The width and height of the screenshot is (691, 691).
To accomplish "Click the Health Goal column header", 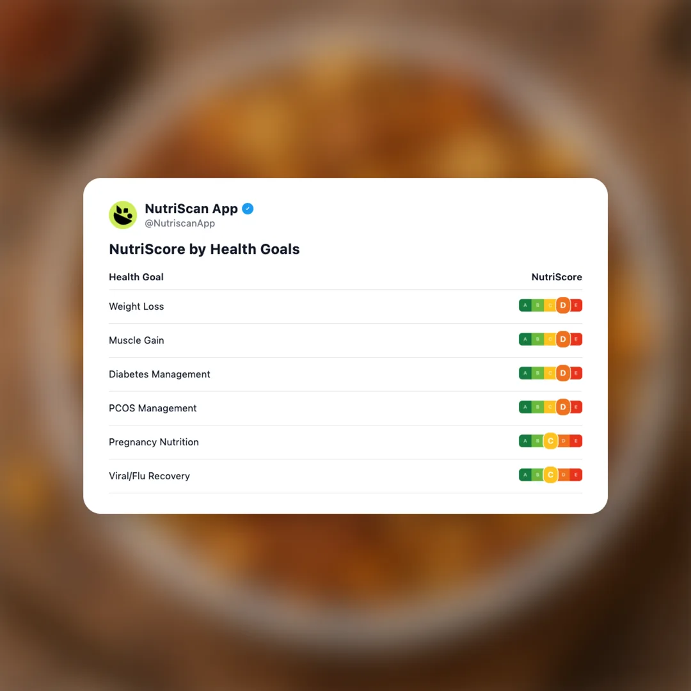I will tap(136, 277).
